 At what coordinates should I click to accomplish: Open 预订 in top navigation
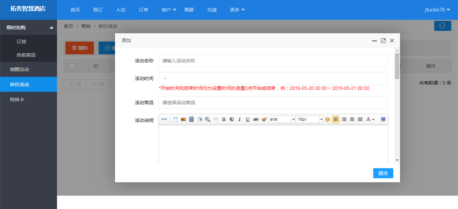click(x=98, y=10)
